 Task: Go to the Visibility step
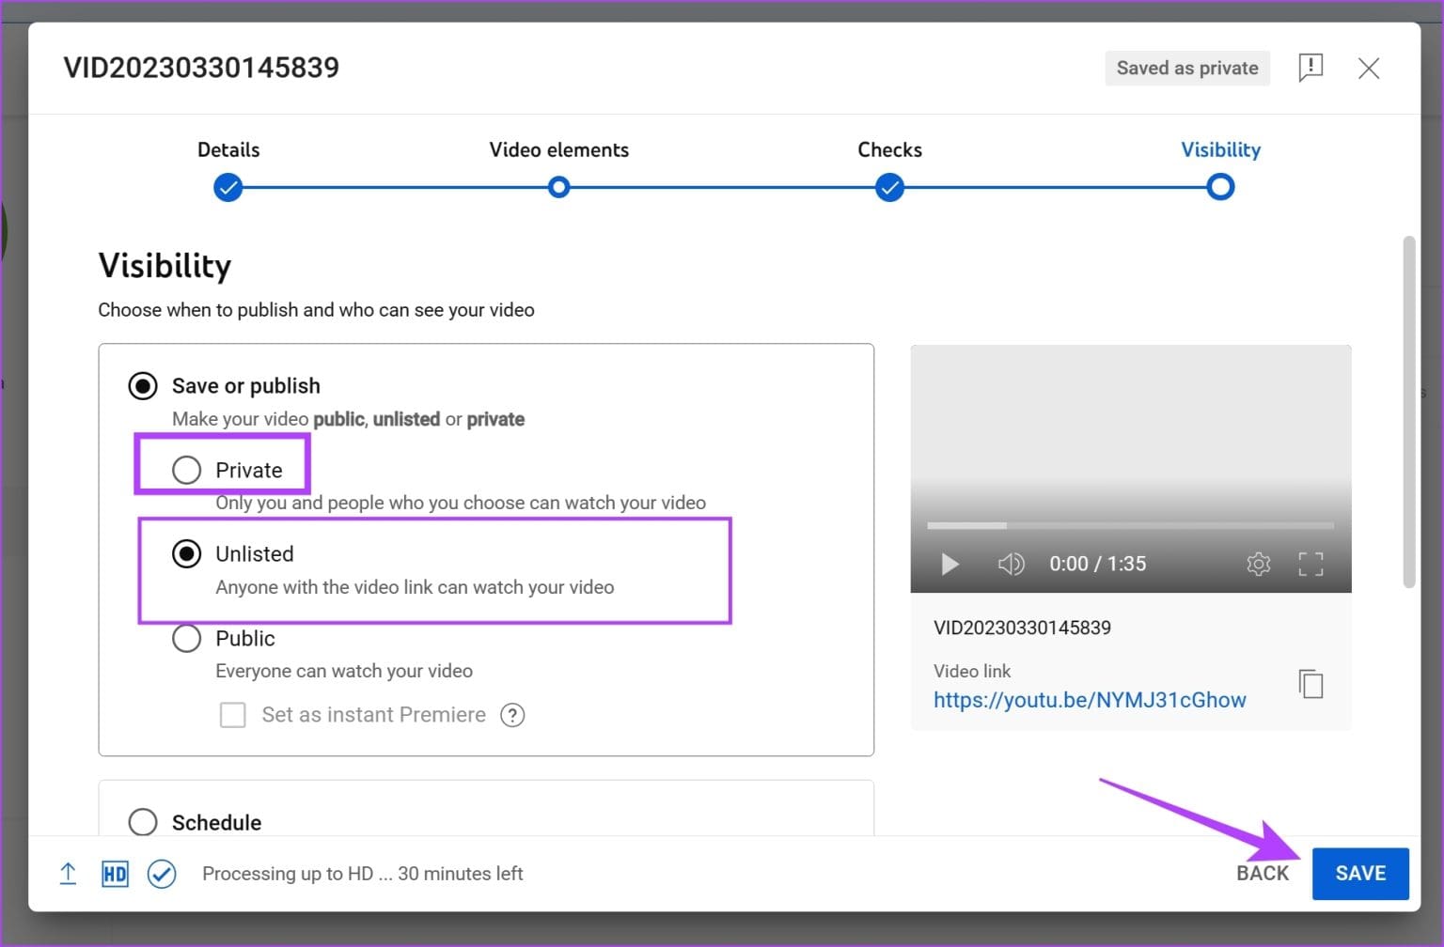[1220, 149]
